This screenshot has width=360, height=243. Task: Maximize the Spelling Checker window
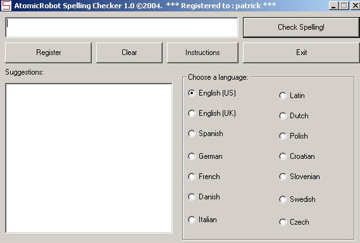tap(344, 6)
